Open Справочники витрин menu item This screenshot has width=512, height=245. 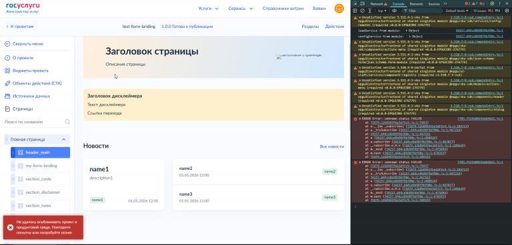point(283,9)
